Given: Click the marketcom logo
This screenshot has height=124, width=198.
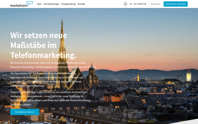Looking at the screenshot, I should 21,4.
